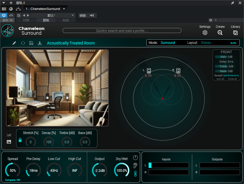Click mute all in FRONT panel
Viewport: 244px width, 184px height.
click(232, 79)
